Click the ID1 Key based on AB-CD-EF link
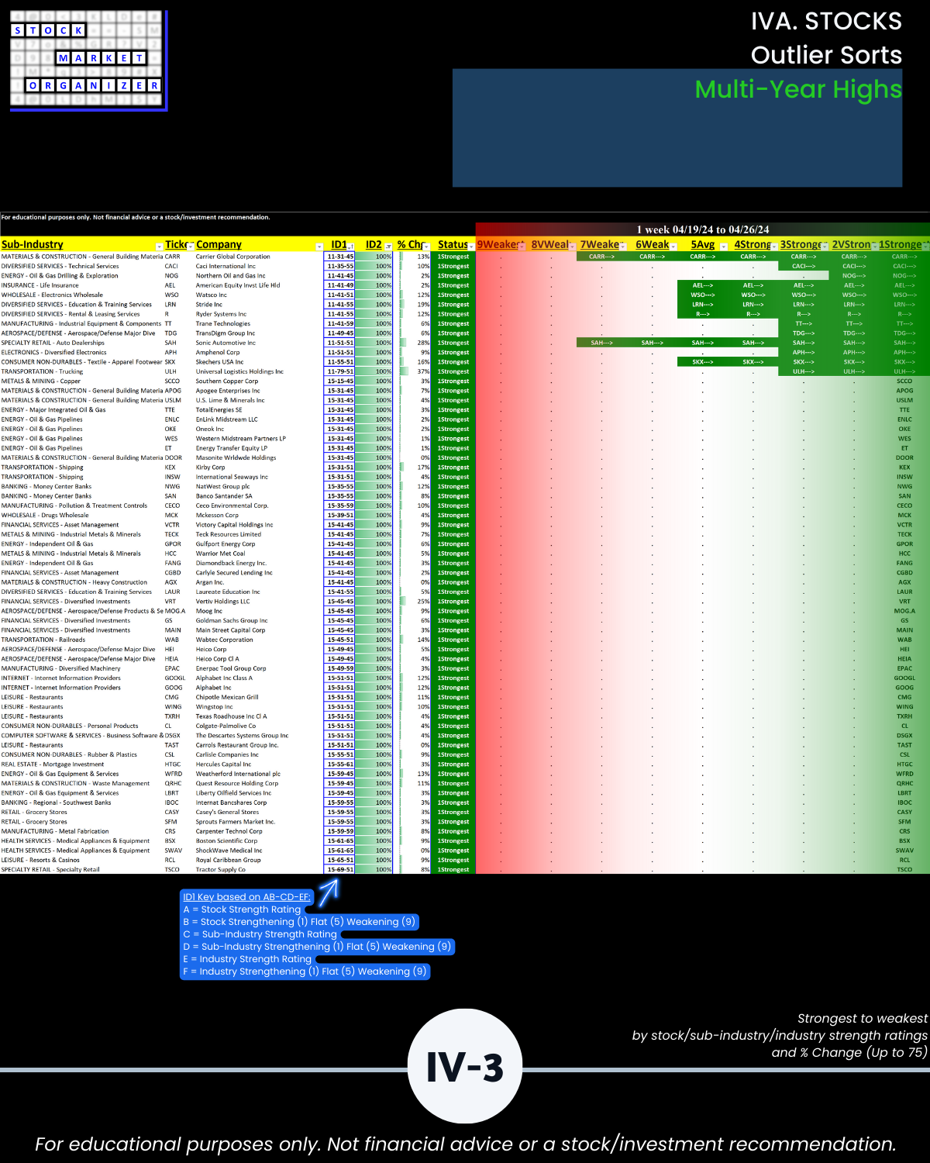This screenshot has height=1163, width=930. 246,897
